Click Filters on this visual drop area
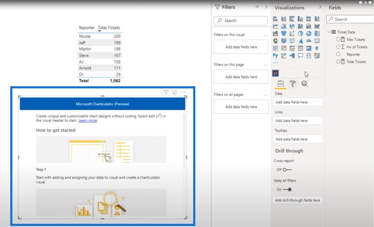This screenshot has width=374, height=227. (241, 47)
